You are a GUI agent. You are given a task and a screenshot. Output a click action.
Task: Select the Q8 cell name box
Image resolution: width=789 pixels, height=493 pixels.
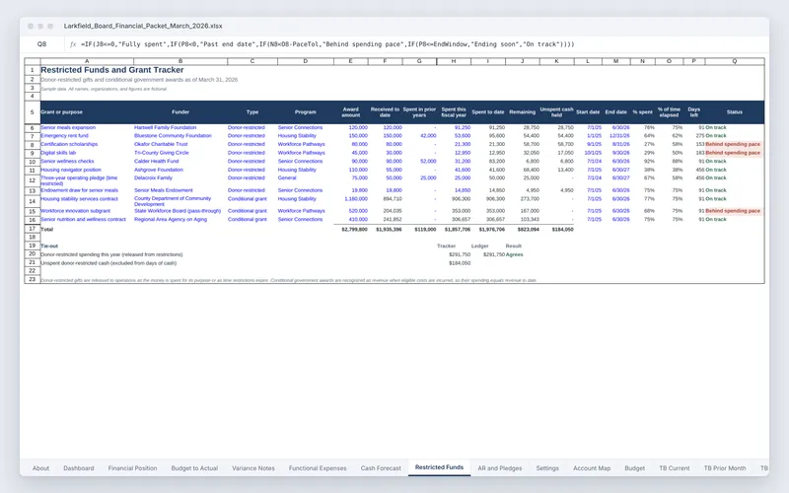(41, 44)
